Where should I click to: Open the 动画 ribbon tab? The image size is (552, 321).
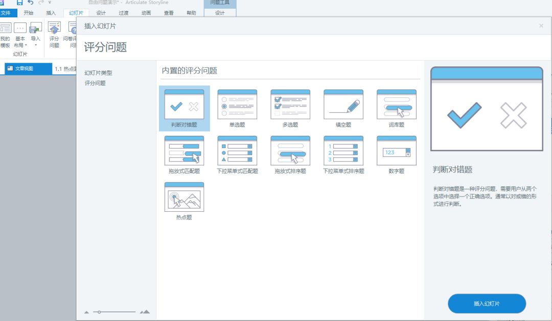pyautogui.click(x=146, y=13)
